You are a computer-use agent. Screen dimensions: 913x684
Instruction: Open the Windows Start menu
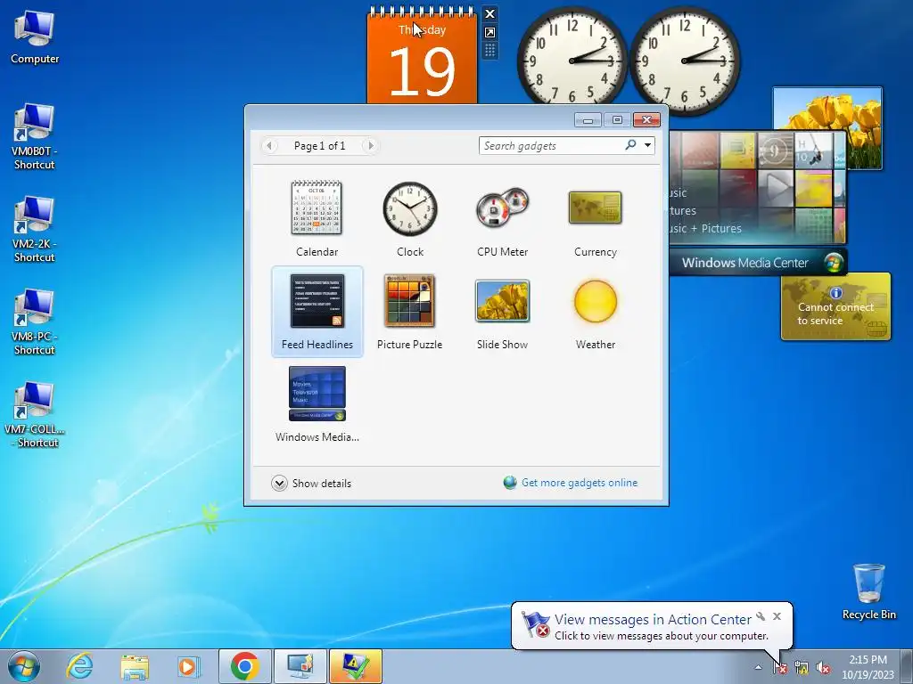click(x=24, y=666)
